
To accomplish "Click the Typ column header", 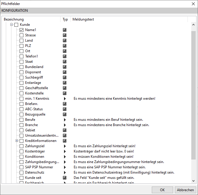I will 65,19.
